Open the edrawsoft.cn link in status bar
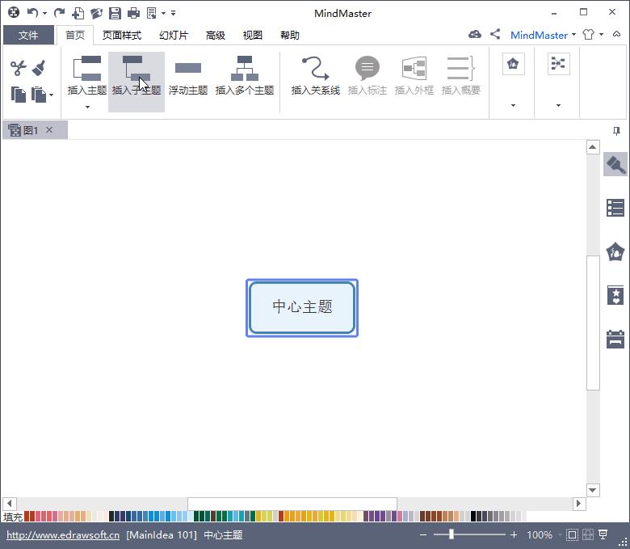The width and height of the screenshot is (630, 549). click(x=63, y=535)
